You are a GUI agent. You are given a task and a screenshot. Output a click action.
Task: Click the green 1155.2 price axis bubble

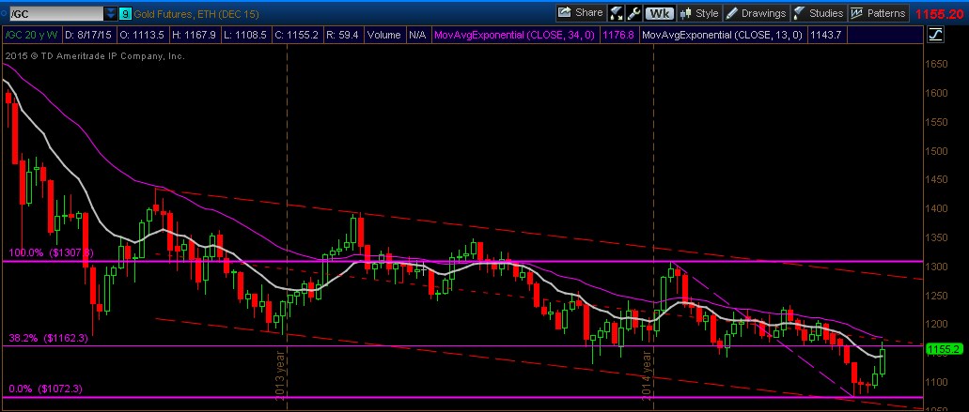[x=943, y=349]
